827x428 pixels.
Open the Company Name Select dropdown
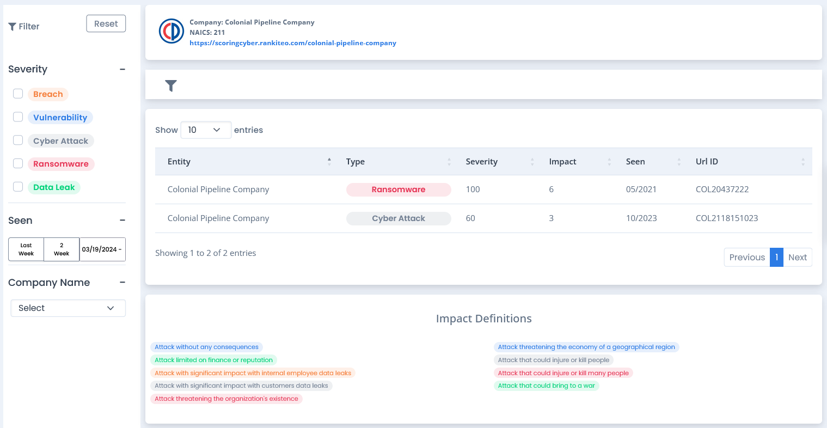[x=68, y=308]
